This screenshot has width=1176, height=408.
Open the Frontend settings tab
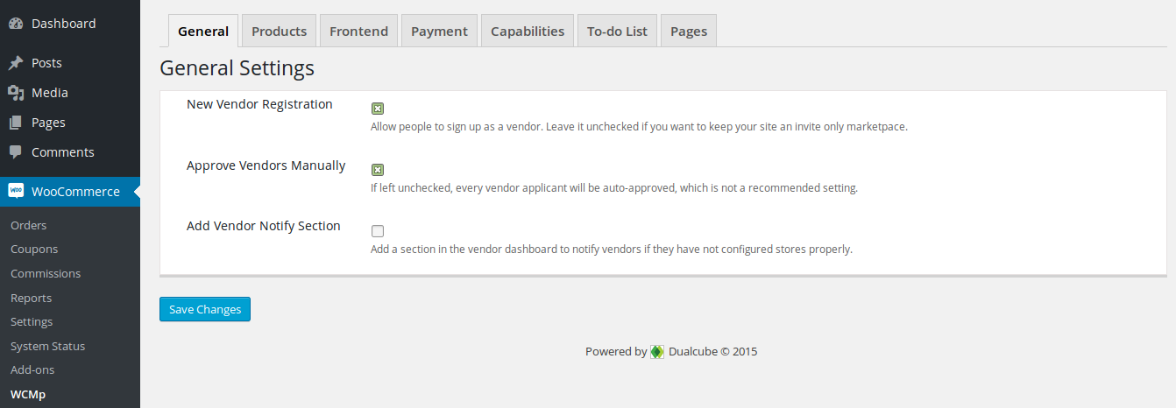358,32
